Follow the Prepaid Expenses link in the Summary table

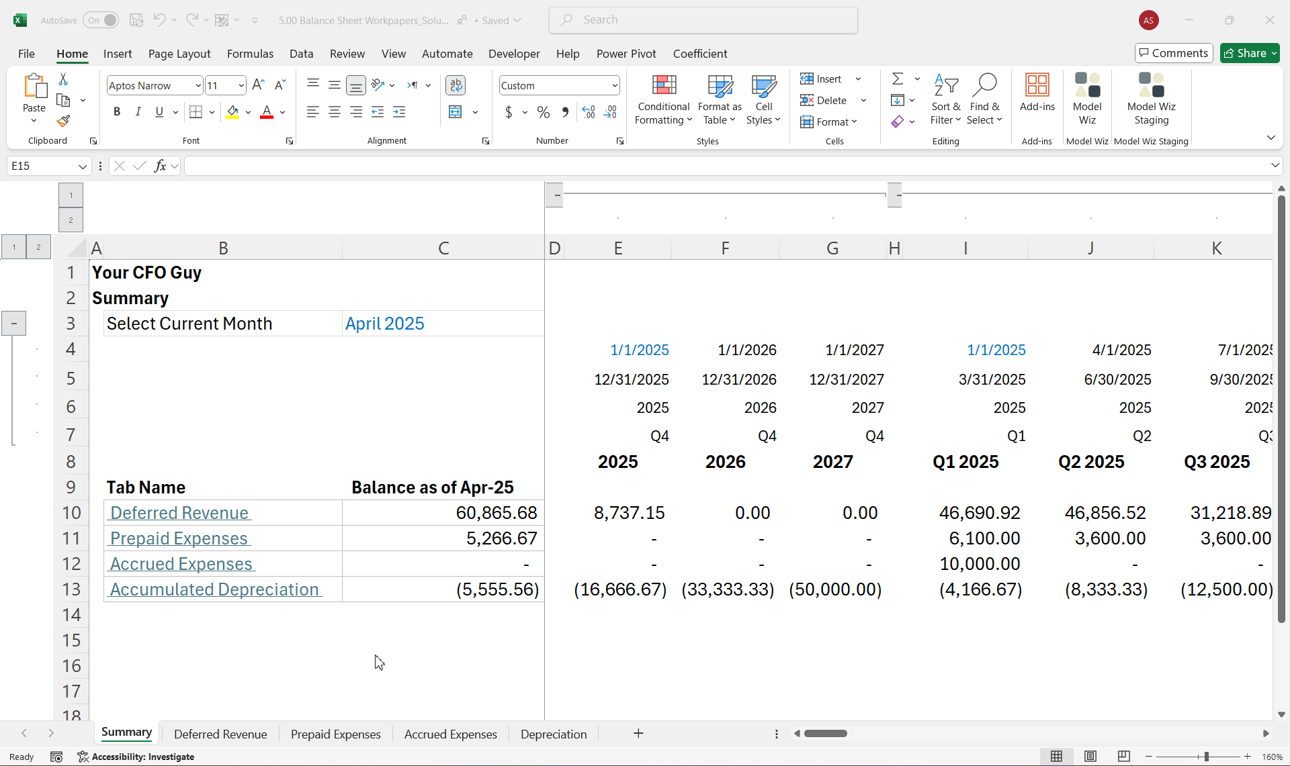point(179,538)
